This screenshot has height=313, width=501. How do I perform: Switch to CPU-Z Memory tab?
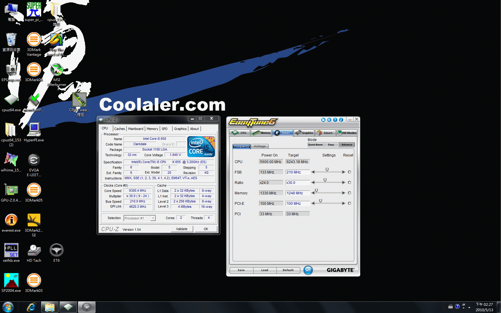[152, 129]
